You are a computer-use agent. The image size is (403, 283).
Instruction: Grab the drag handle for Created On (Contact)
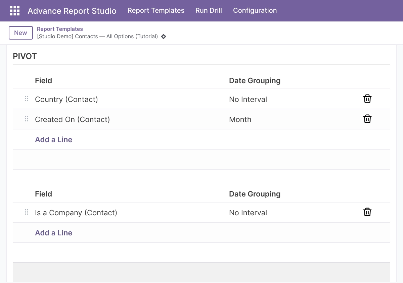click(27, 119)
